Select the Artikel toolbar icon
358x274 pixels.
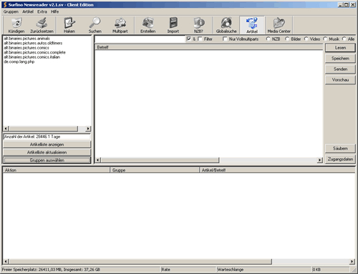(252, 25)
